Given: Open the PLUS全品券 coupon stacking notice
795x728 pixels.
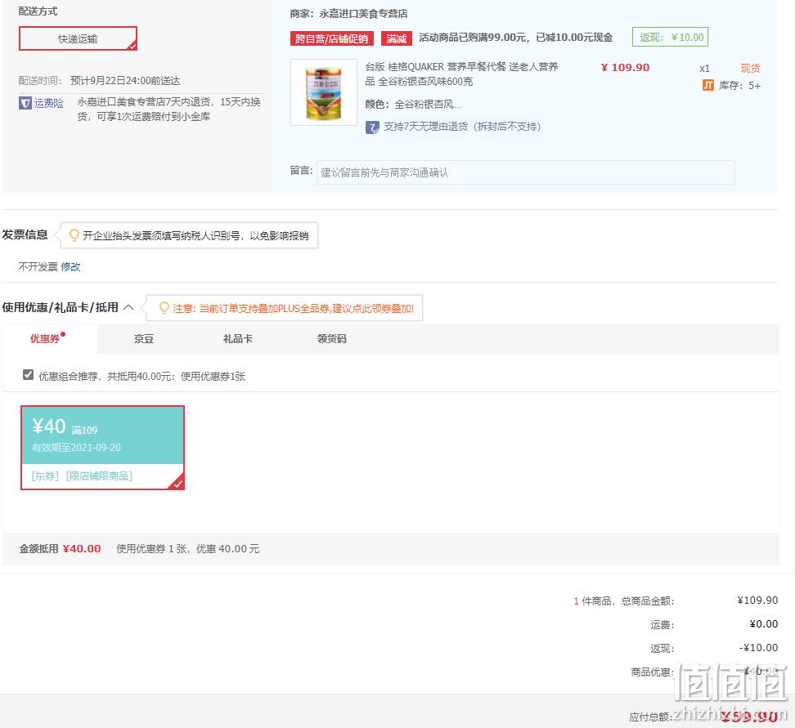Looking at the screenshot, I should (293, 309).
